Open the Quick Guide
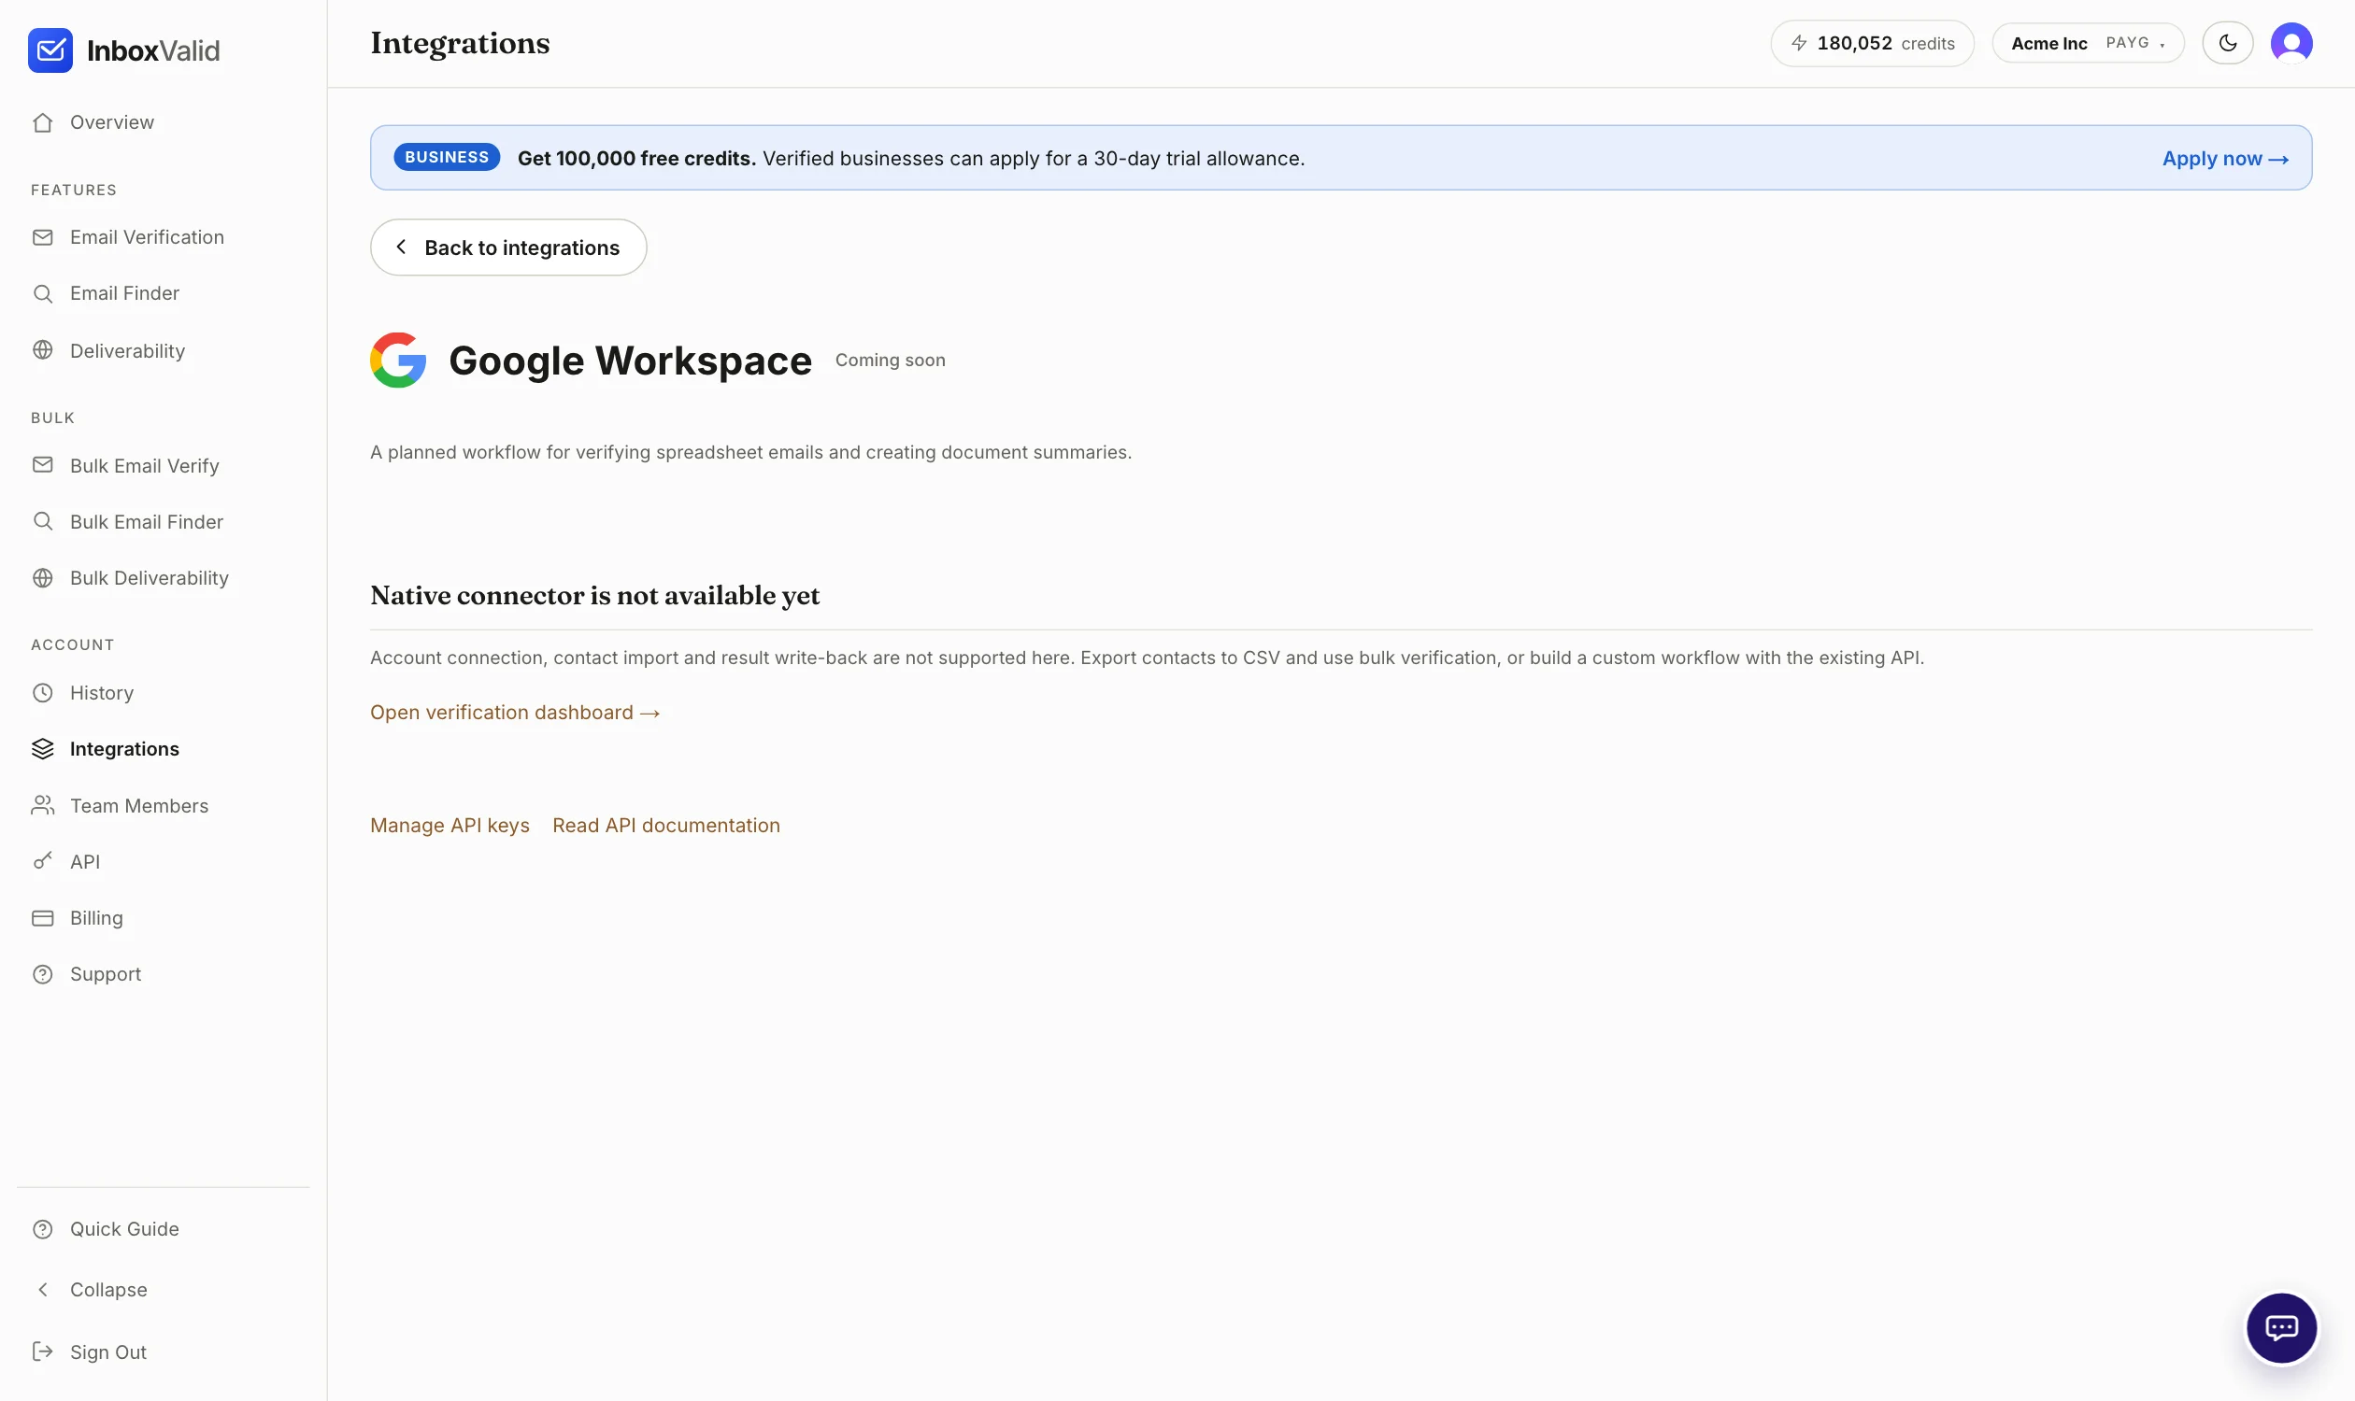The height and width of the screenshot is (1401, 2355). click(123, 1229)
